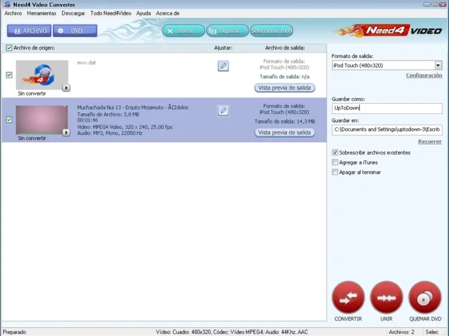This screenshot has height=336, width=449.
Task: Open the Herramientas menu
Action: coord(42,13)
